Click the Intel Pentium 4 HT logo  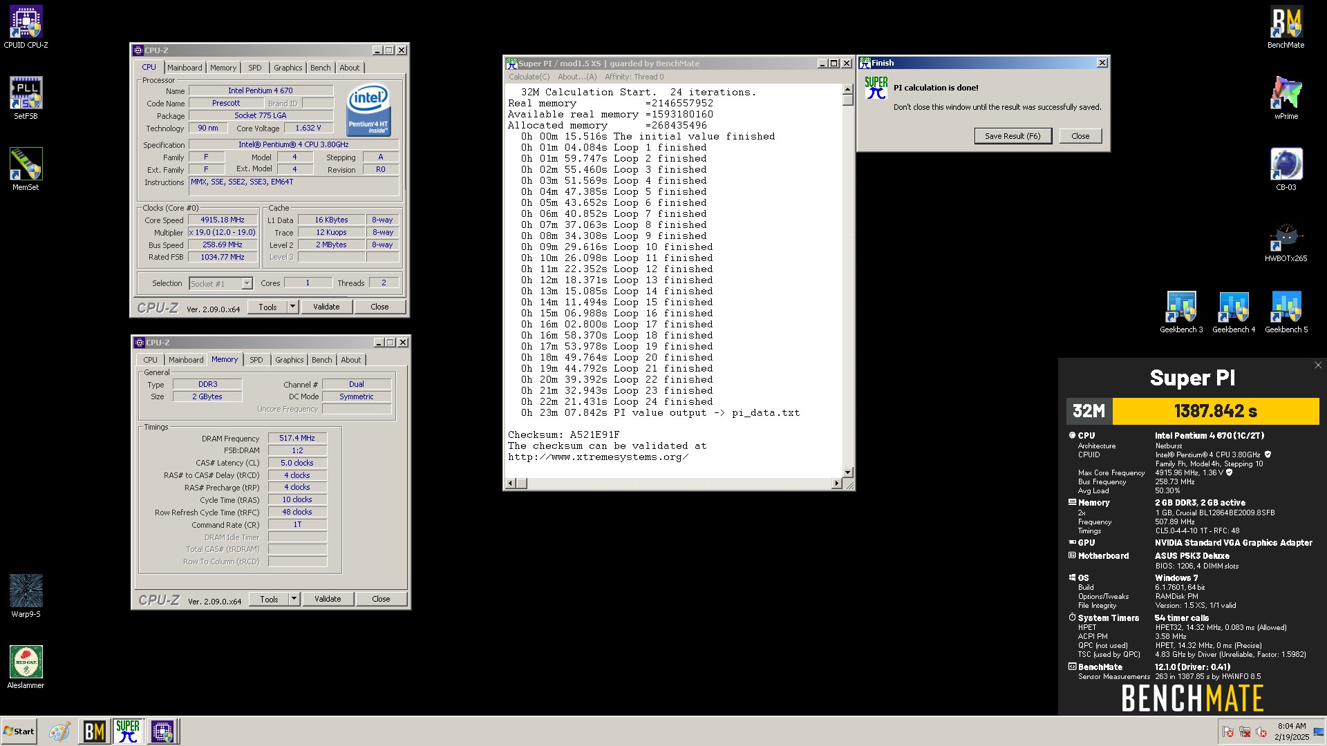click(x=368, y=109)
